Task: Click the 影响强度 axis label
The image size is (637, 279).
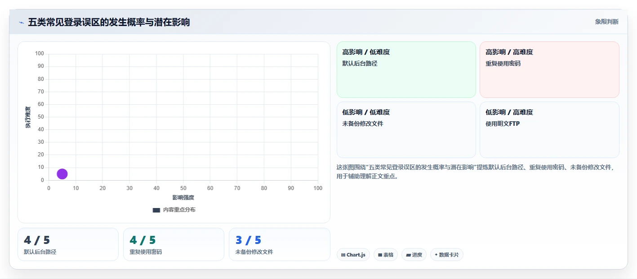Action: point(183,198)
